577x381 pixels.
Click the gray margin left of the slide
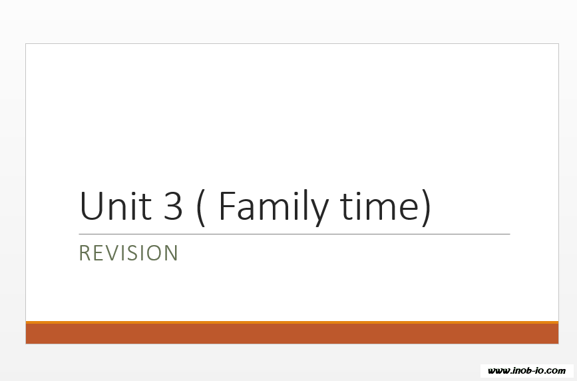(x=12, y=193)
